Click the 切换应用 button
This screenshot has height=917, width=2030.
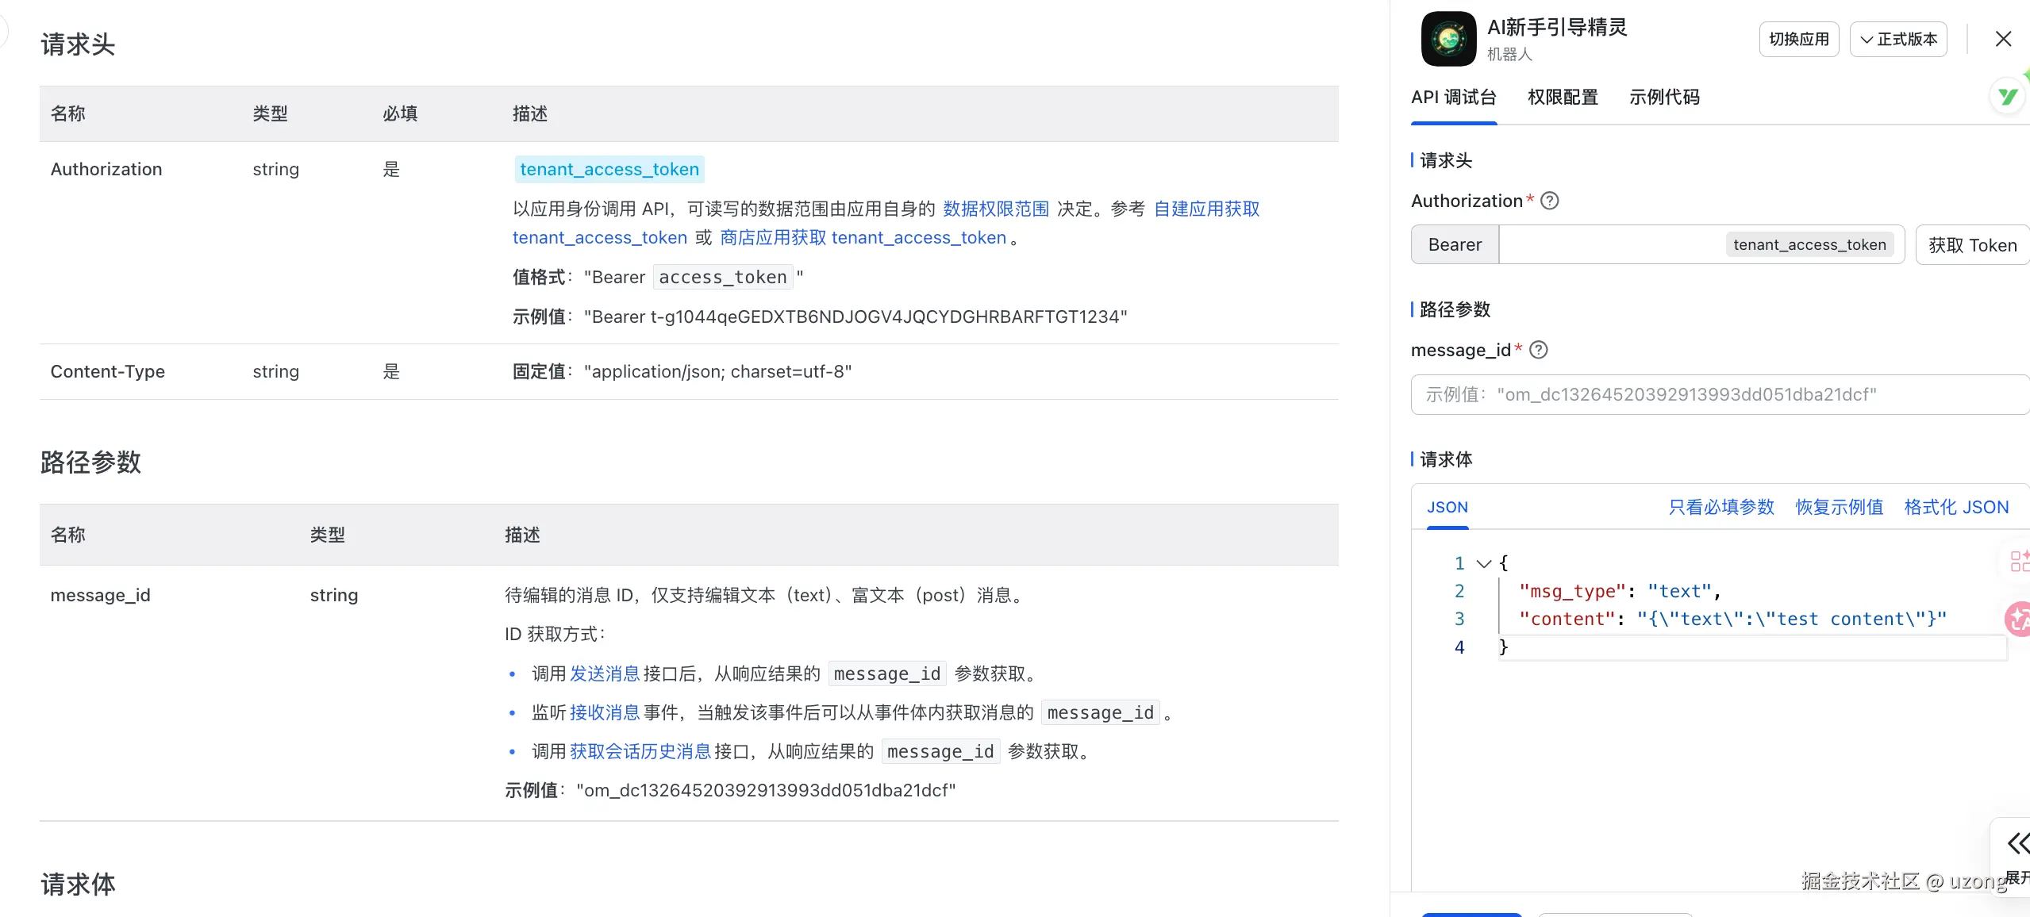click(1798, 39)
